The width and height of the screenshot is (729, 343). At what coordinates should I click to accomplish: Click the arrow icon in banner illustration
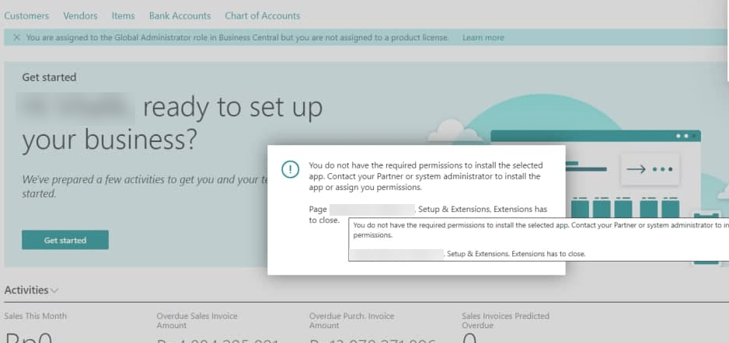pos(636,169)
